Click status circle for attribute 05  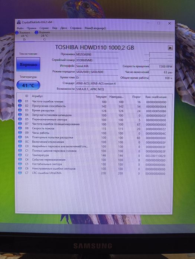(20, 119)
